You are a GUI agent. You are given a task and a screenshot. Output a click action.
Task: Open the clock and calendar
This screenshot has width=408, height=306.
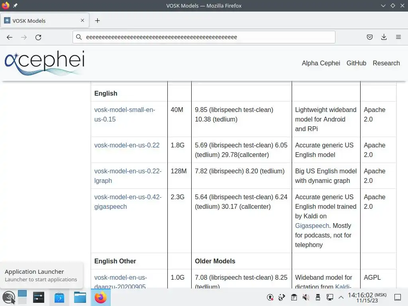tap(367, 297)
